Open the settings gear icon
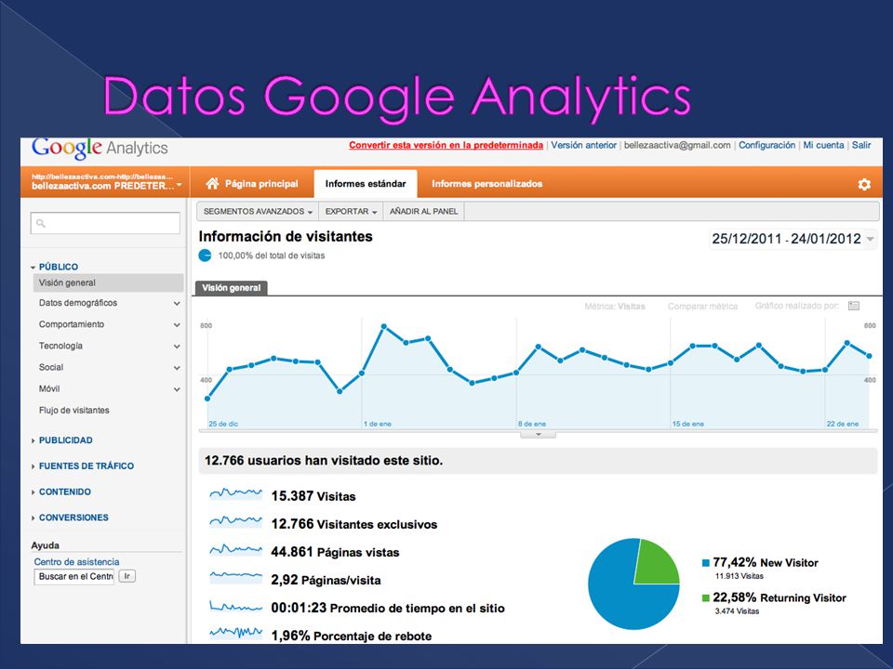Screen dimensions: 893x669 [x=864, y=184]
